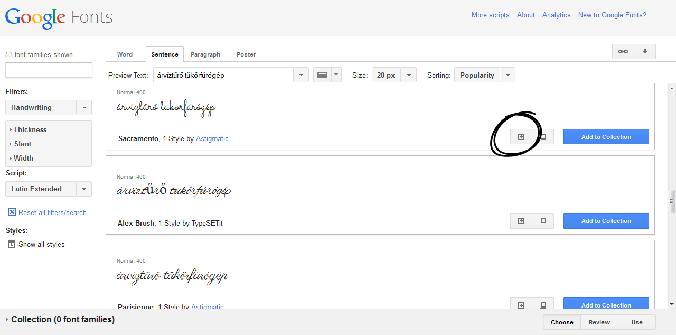Viewport: 676px width, 335px height.
Task: Click the Reset filters X icon
Action: 12,212
